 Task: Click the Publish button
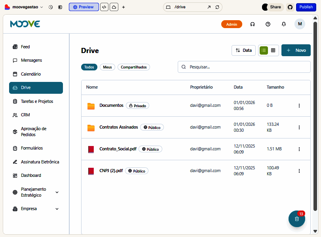306,7
